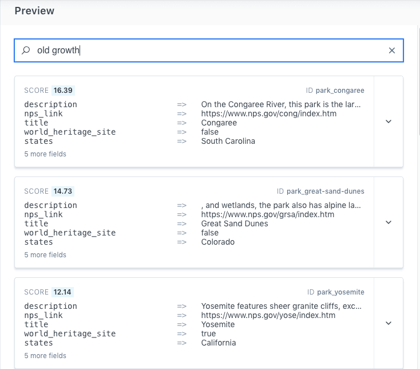Select the park_congaree document ID
Viewport: 420px width, 369px height.
[x=339, y=91]
